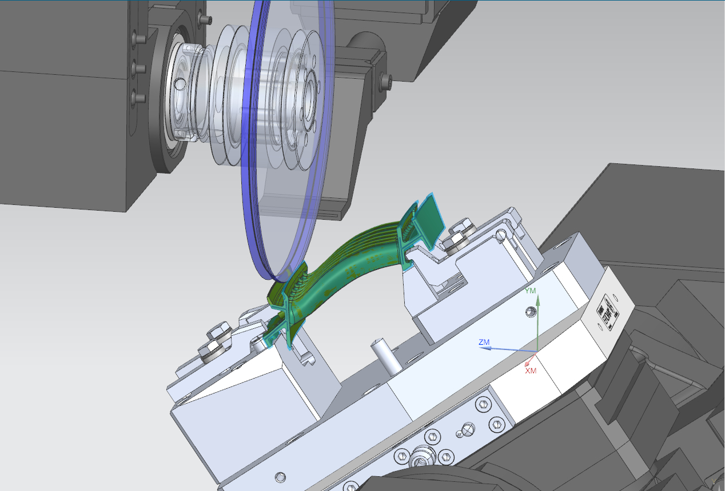Image resolution: width=725 pixels, height=491 pixels.
Task: Click the YM axis text label
Action: point(531,291)
